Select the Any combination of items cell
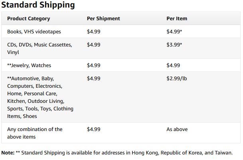 (35, 133)
